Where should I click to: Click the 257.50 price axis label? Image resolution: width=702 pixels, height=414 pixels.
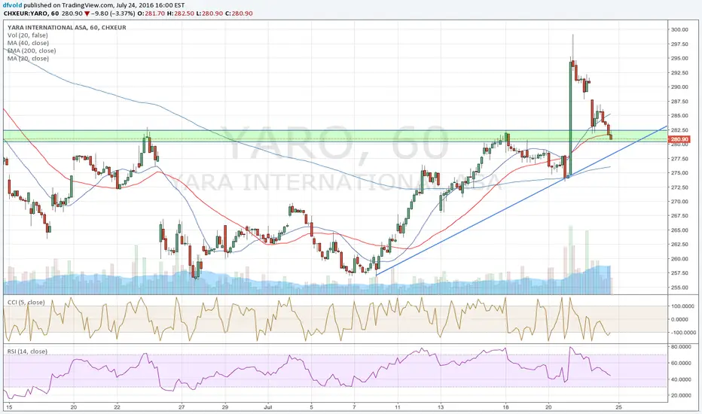coord(679,273)
